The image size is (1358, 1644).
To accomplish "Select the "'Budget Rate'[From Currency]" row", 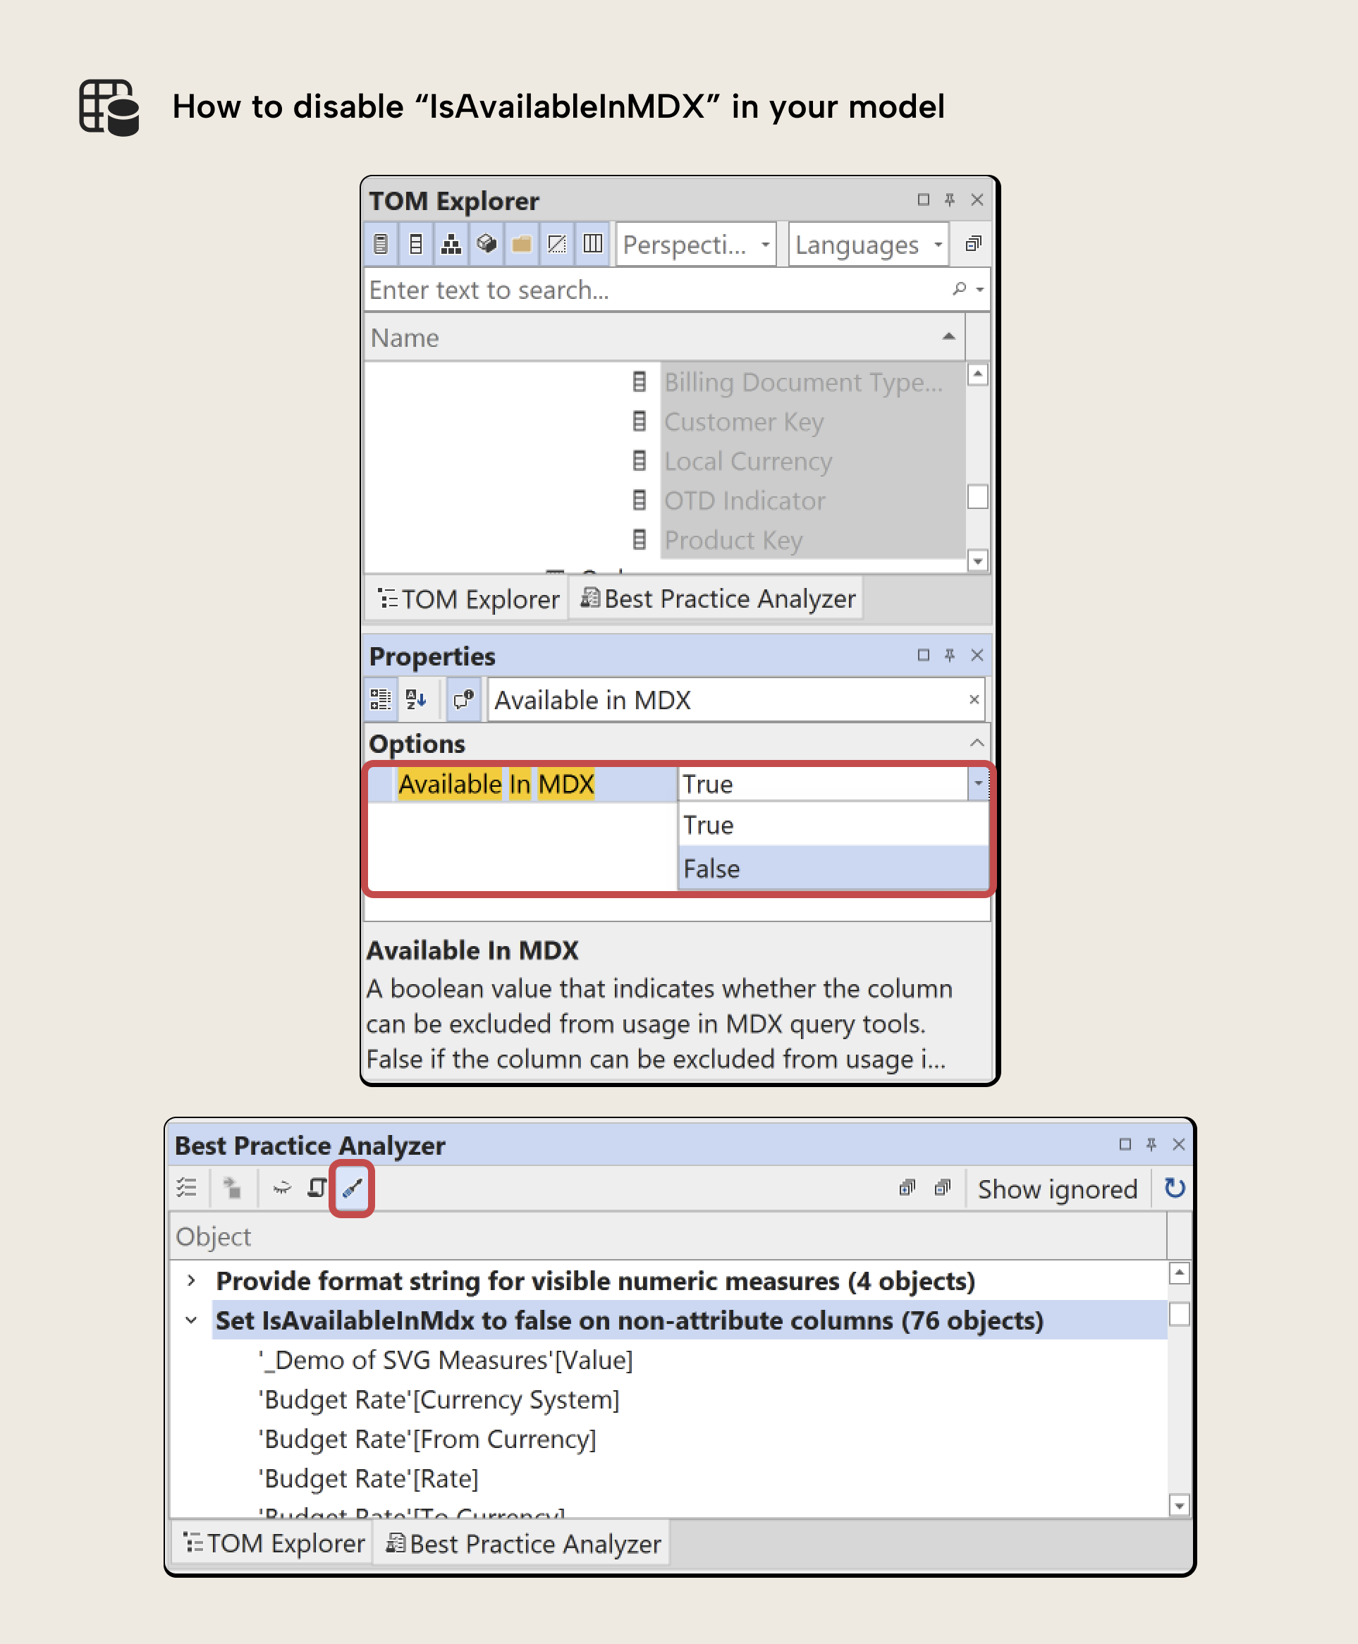I will (x=427, y=1439).
